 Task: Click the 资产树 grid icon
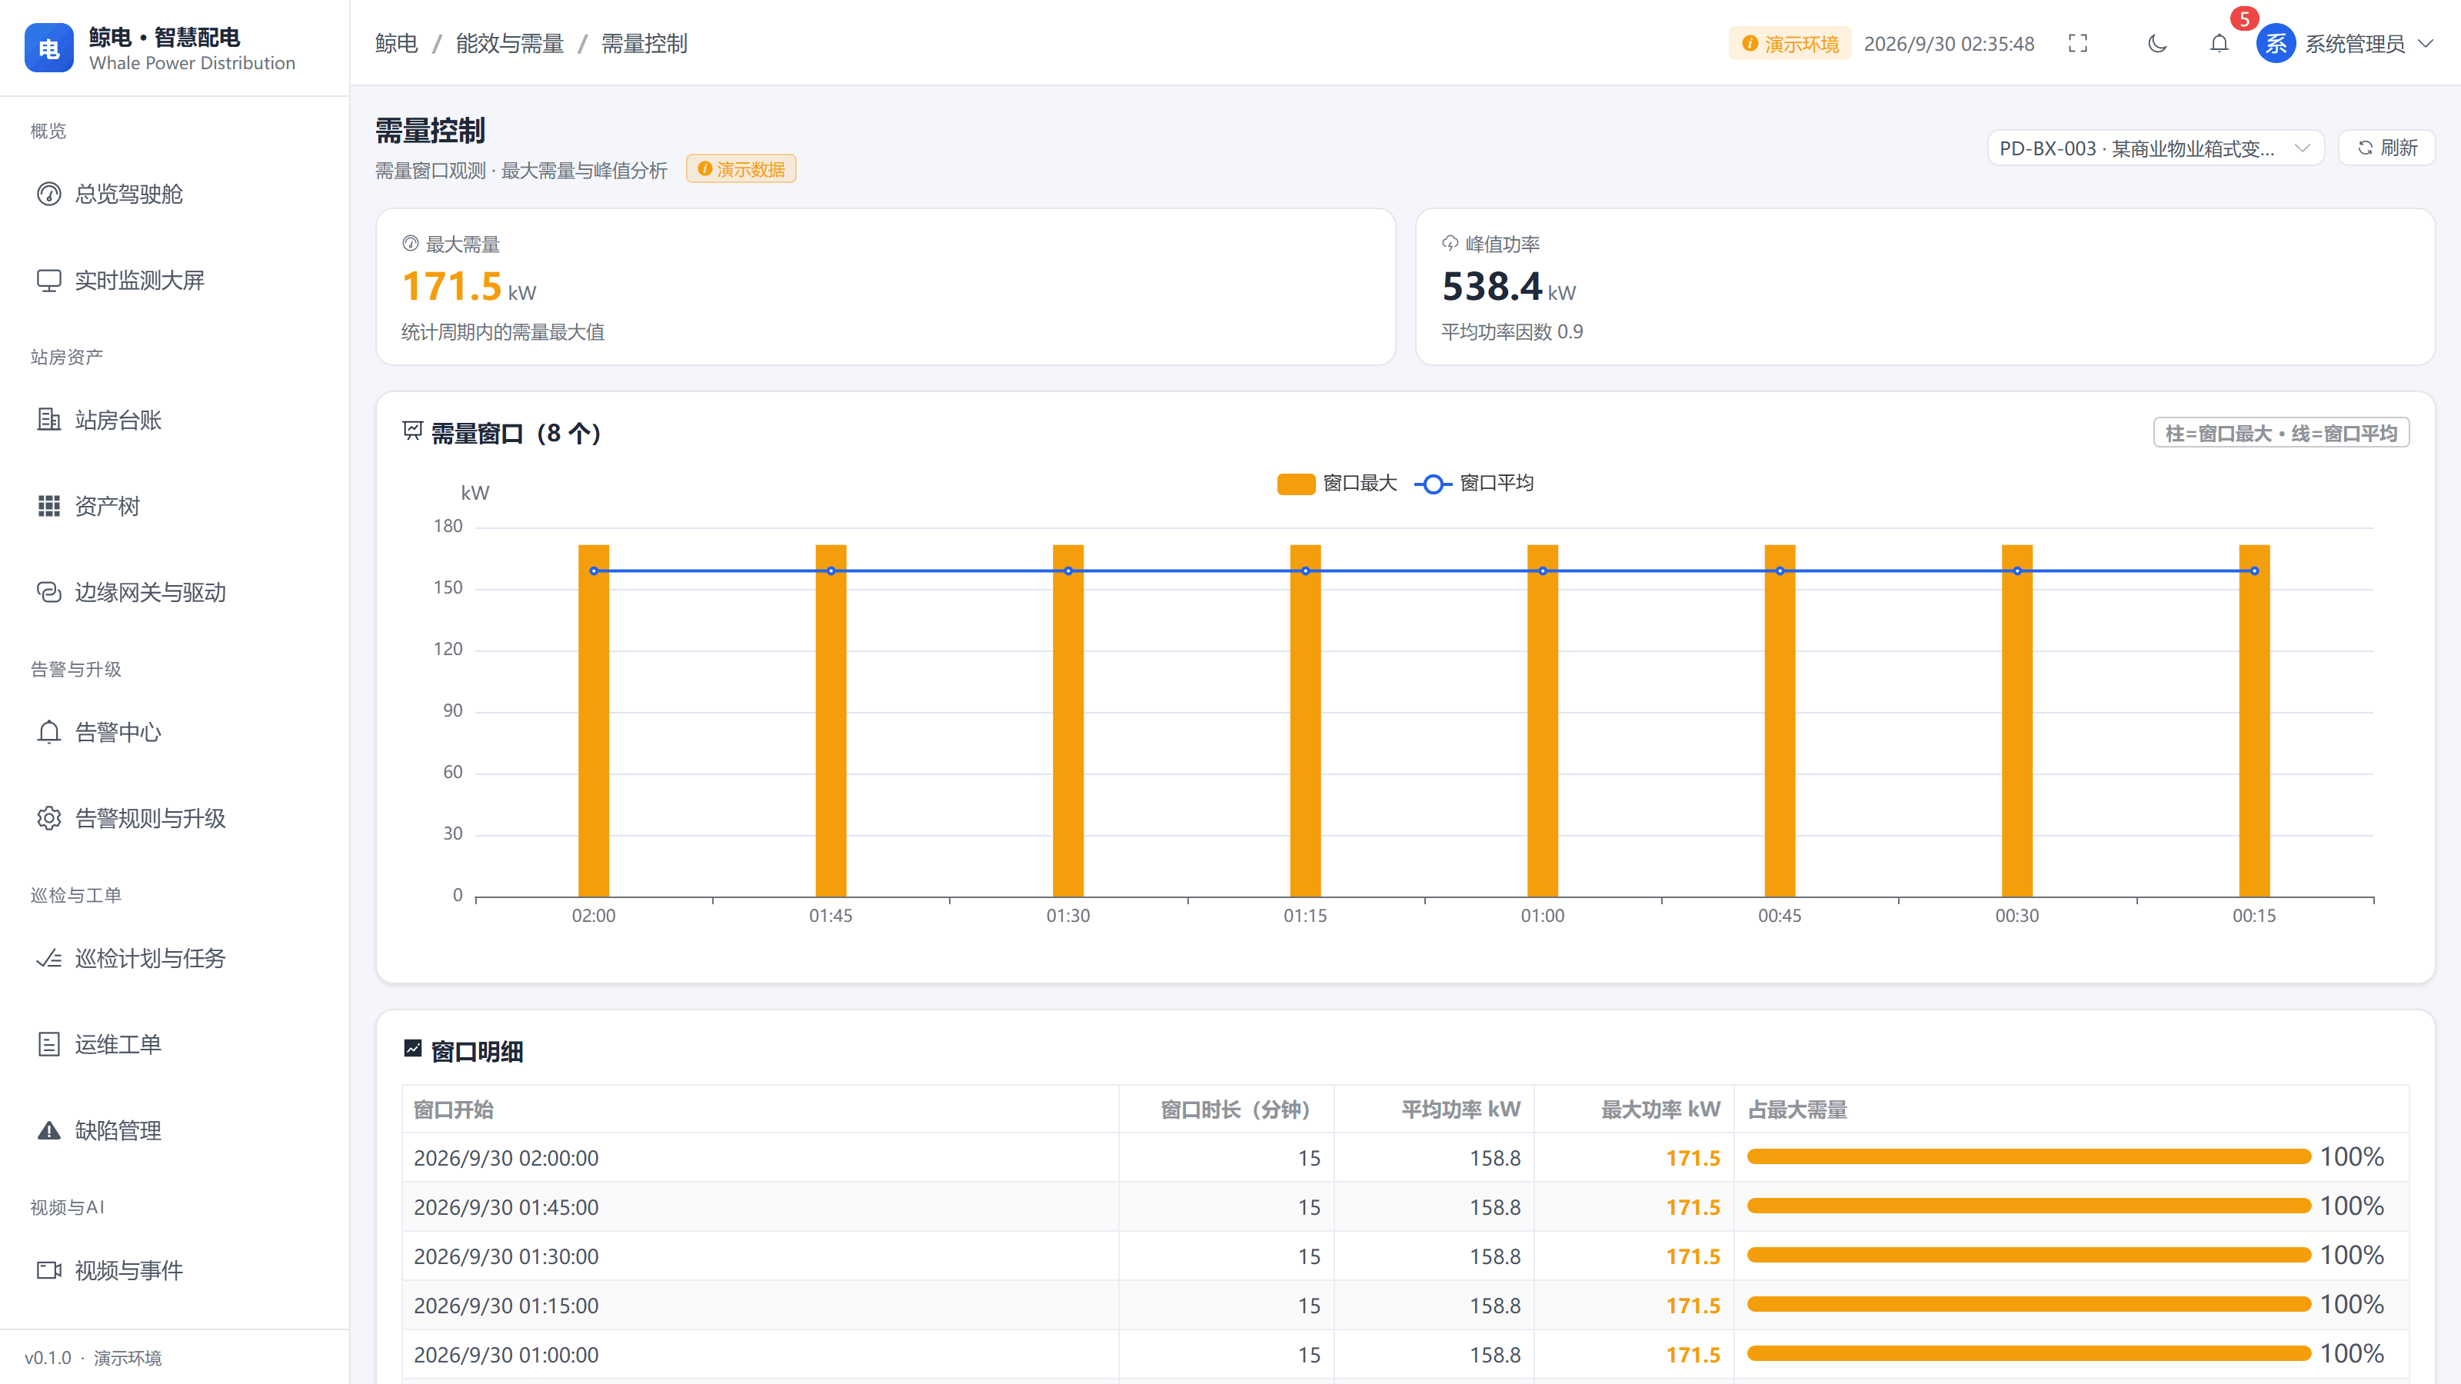point(48,506)
